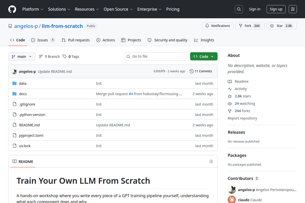This screenshot has width=305, height=203.
Task: Open the README outline list icon
Action: [x=211, y=161]
